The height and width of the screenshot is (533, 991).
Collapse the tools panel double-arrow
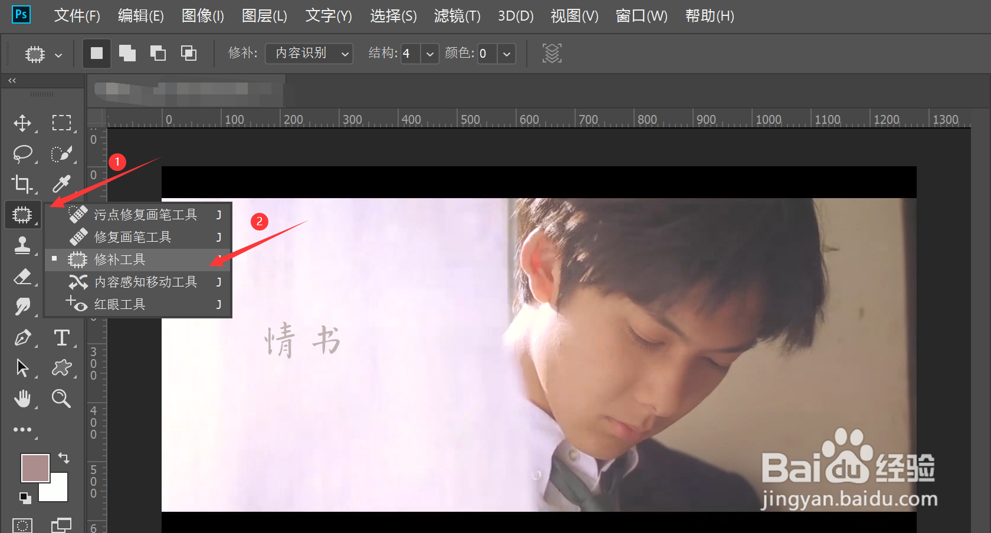(x=12, y=80)
